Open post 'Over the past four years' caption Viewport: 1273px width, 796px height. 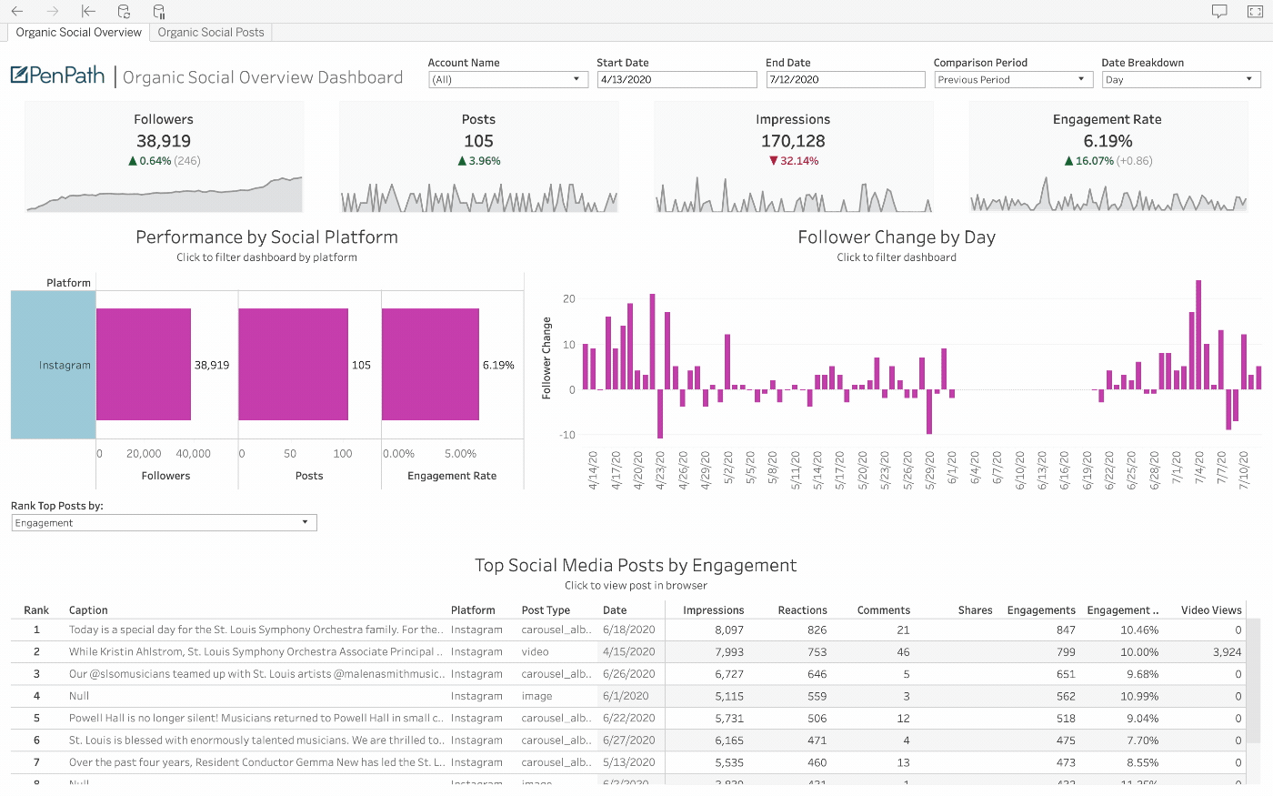[256, 762]
